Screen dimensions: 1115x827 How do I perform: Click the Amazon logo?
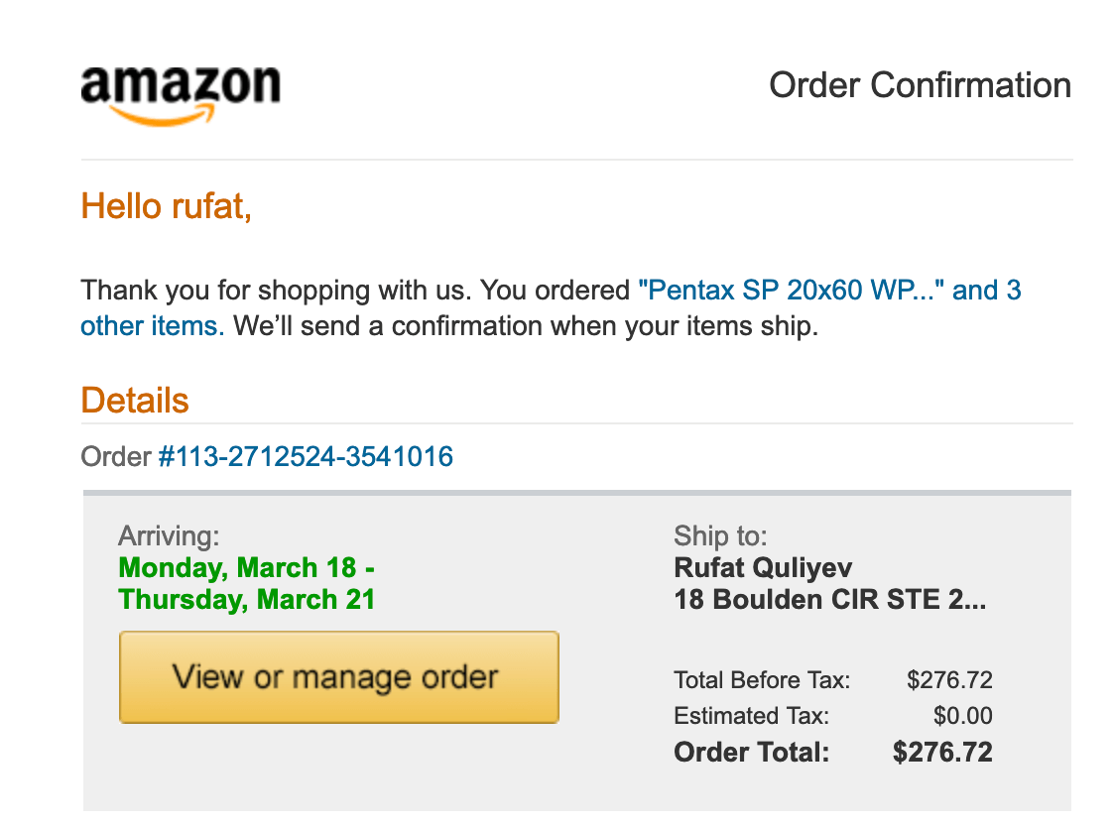[x=181, y=96]
